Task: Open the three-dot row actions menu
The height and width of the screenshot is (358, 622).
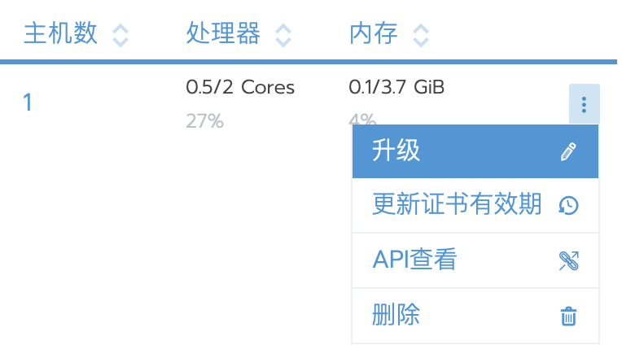Action: pyautogui.click(x=584, y=104)
